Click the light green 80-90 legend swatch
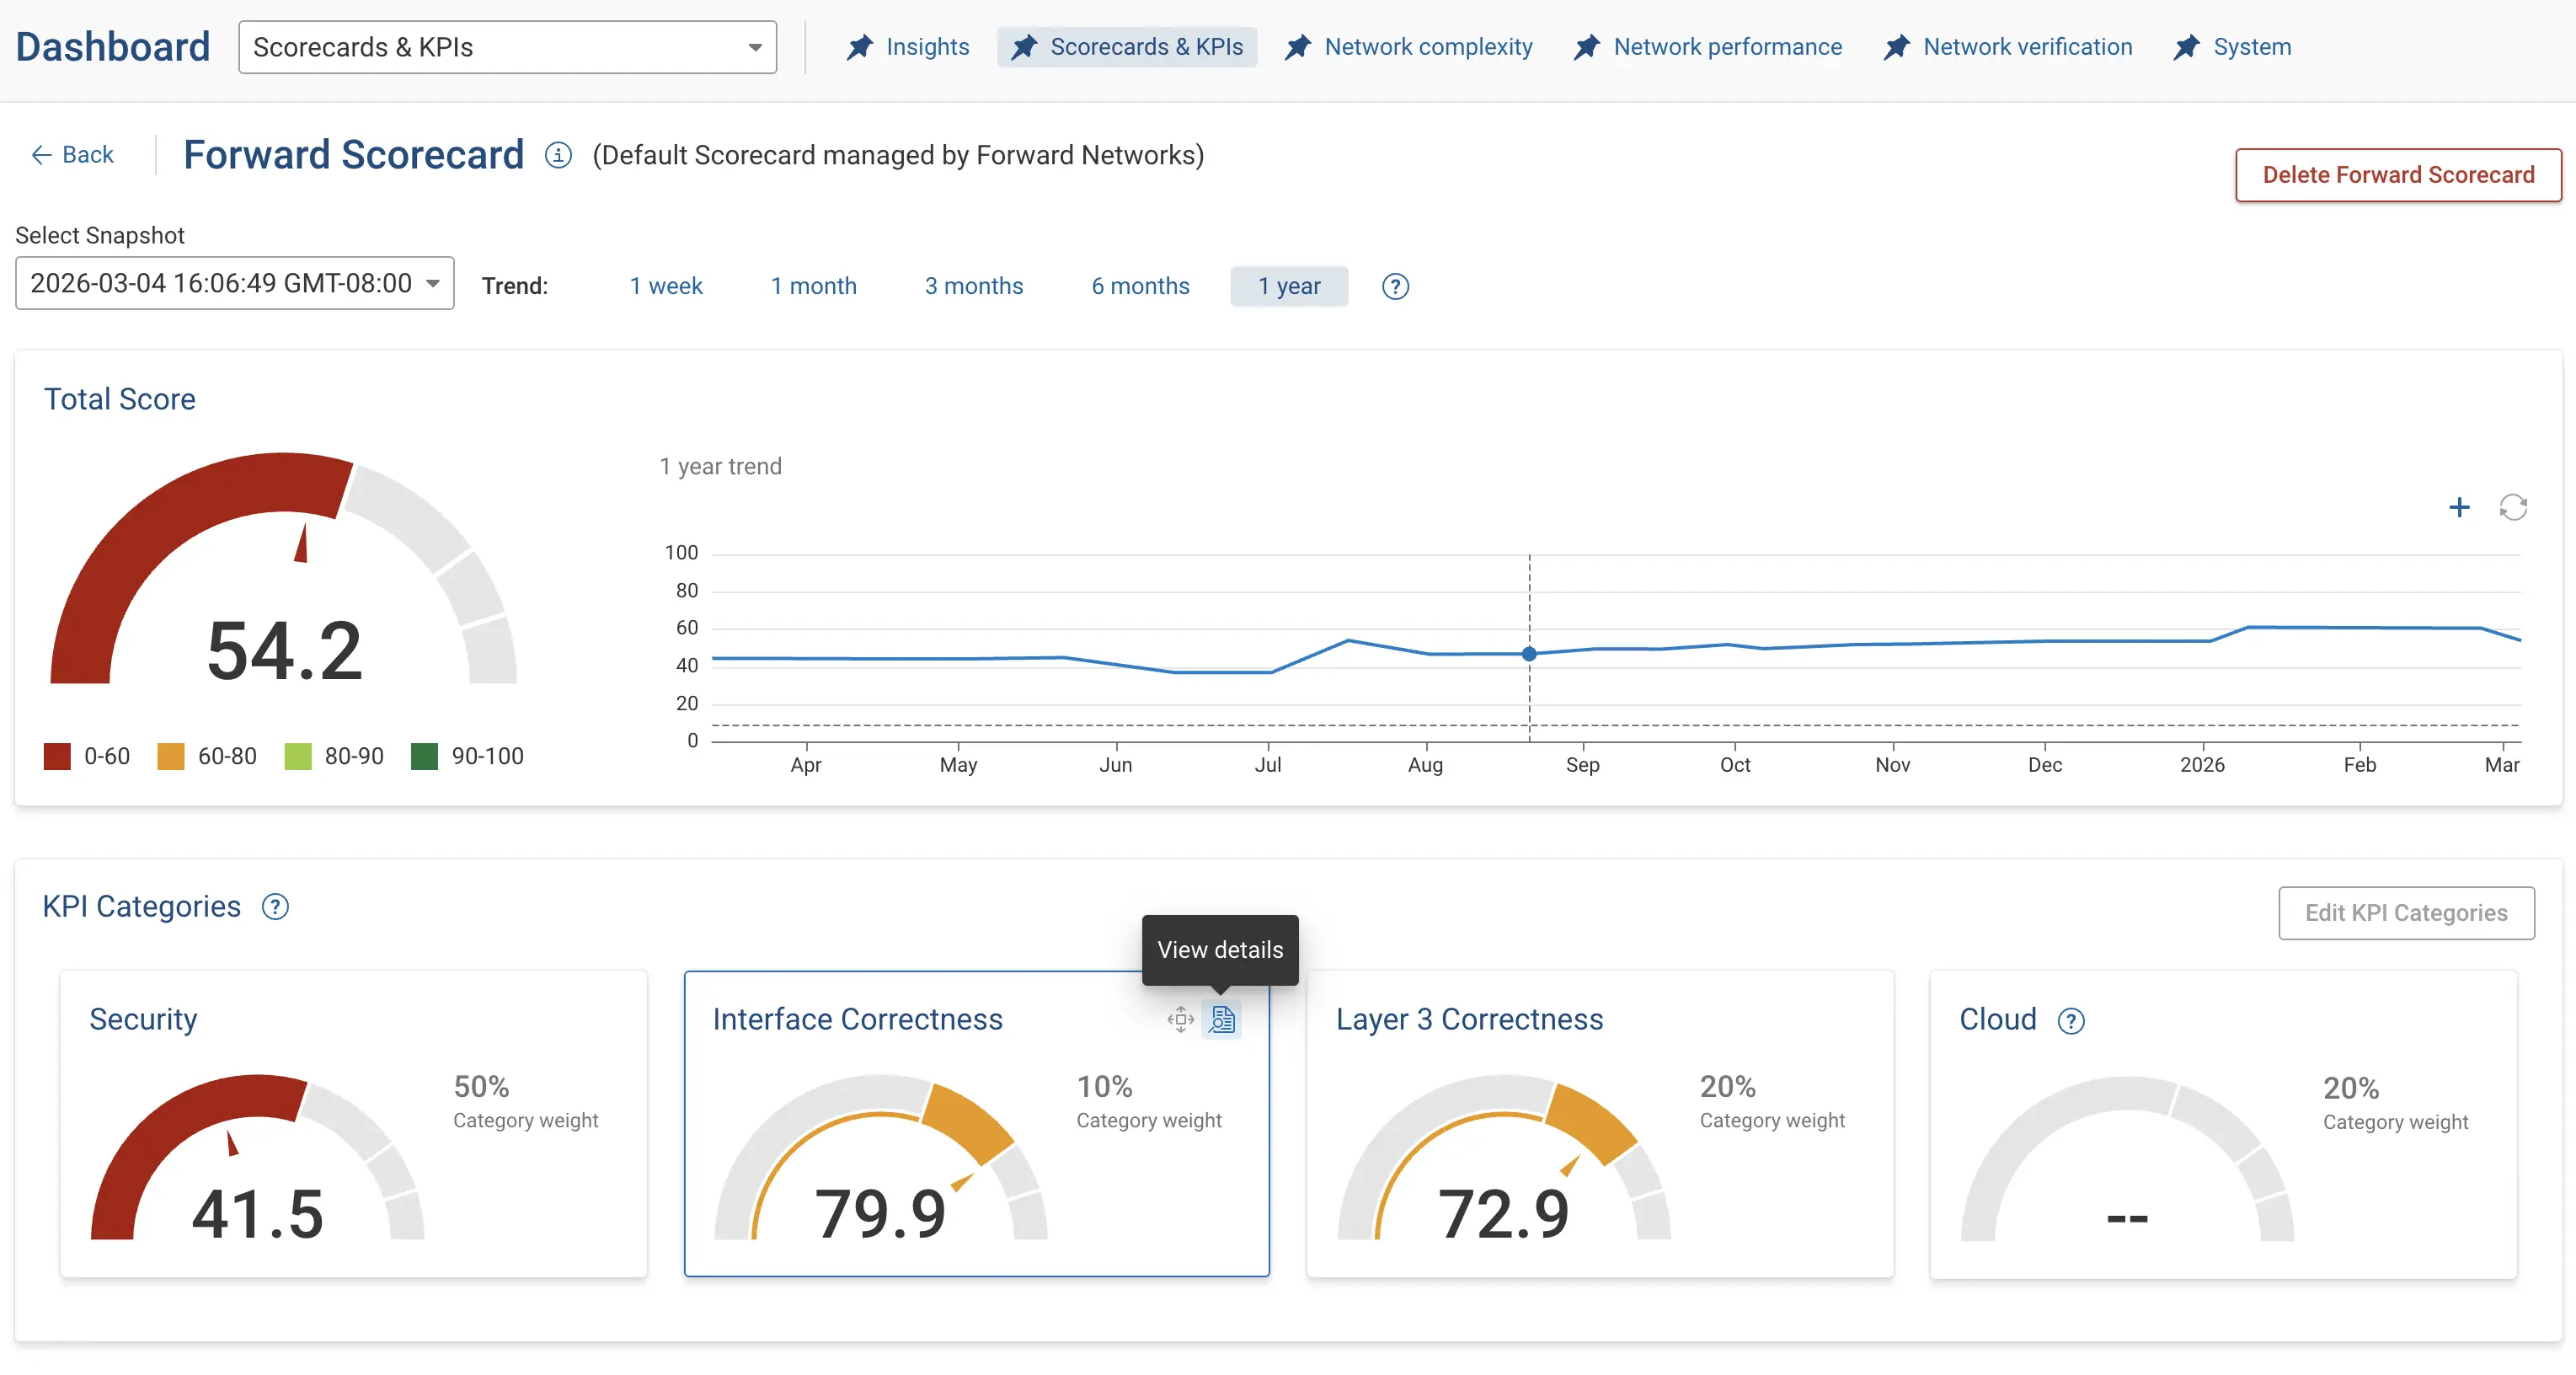The height and width of the screenshot is (1375, 2576). pos(298,756)
